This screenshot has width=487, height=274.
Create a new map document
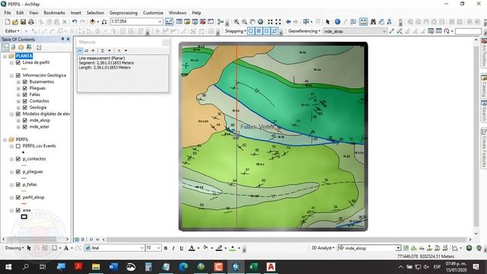click(8, 22)
